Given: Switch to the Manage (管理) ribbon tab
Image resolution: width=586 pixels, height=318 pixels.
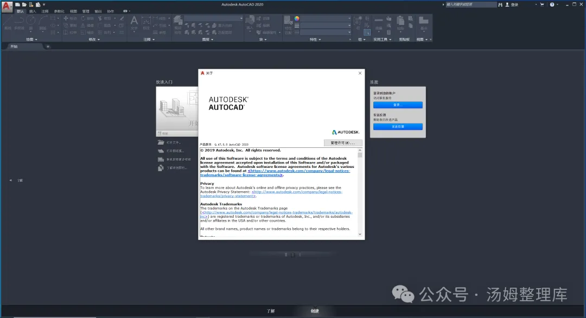Looking at the screenshot, I should 86,11.
